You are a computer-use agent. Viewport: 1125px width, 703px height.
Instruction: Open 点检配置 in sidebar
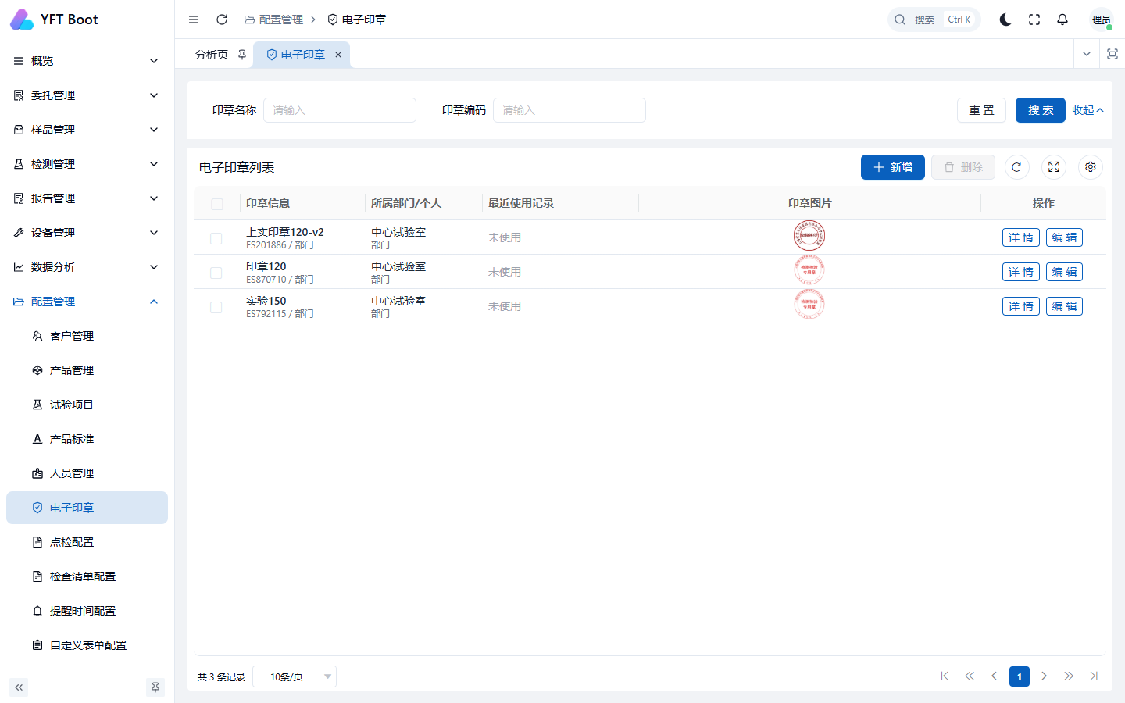coord(87,542)
